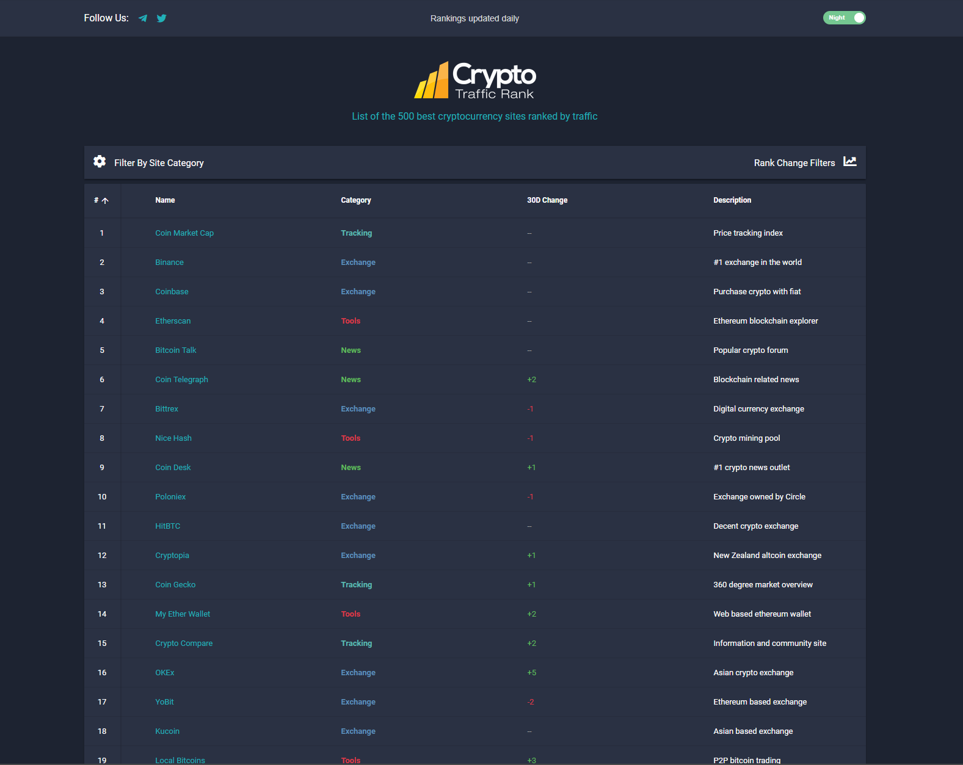Click the -1 change for Bittrex
963x765 pixels.
pos(530,409)
